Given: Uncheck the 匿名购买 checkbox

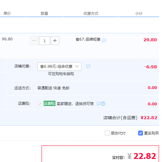Looking at the screenshot, I should 141,133.
